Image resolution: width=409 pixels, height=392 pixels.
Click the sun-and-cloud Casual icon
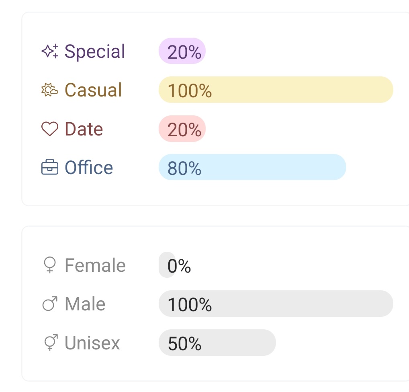click(50, 90)
